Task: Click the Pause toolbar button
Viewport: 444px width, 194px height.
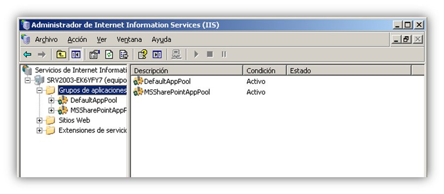Action: [224, 54]
